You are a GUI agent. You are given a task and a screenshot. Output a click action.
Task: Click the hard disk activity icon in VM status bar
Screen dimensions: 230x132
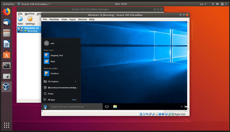coord(141,114)
